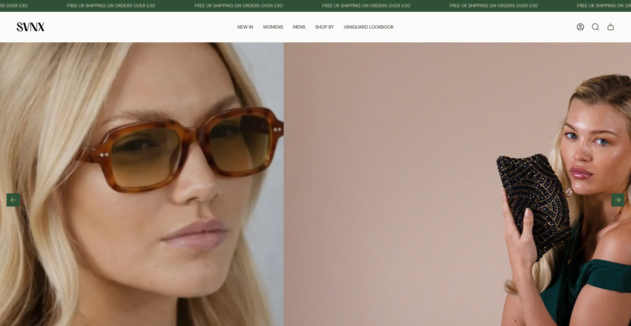Open the MENS menu
631x326 pixels.
pos(299,27)
